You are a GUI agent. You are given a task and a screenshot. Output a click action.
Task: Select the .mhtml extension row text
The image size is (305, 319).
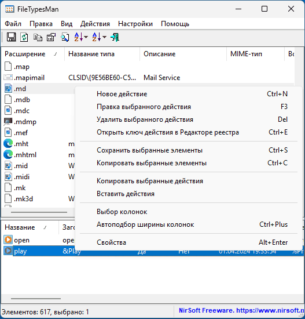25,155
